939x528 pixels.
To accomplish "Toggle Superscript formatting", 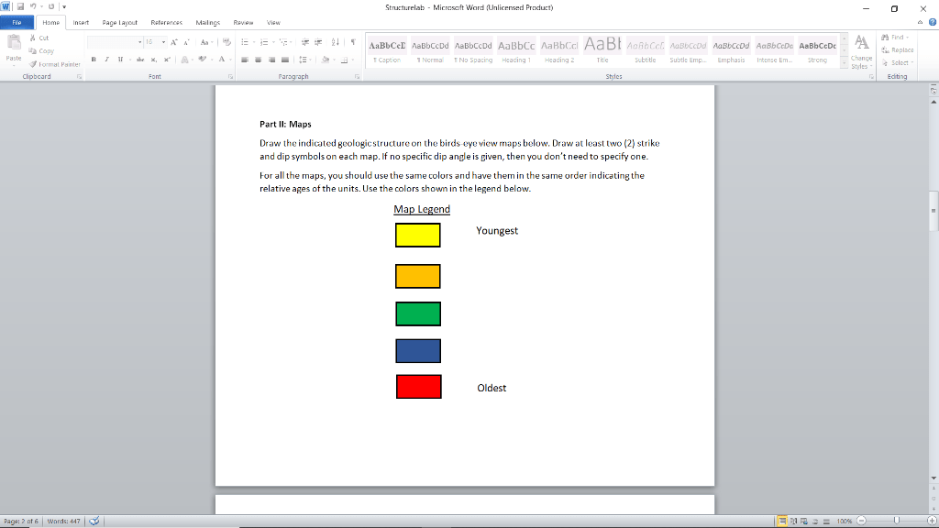I will [x=167, y=60].
